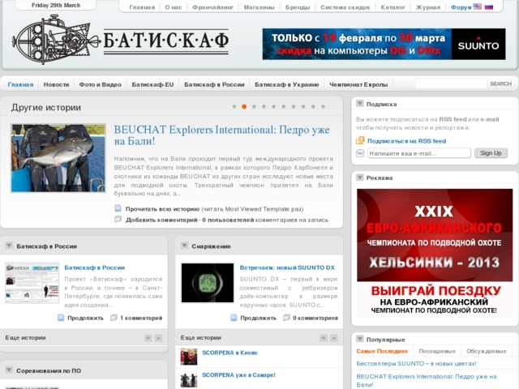Image resolution: width=519 pixels, height=389 pixels.
Task: Click comment bubble icon next to Добавить комментарий
Action: pyautogui.click(x=118, y=220)
